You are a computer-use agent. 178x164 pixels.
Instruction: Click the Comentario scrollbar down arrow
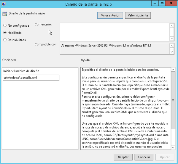(172, 38)
